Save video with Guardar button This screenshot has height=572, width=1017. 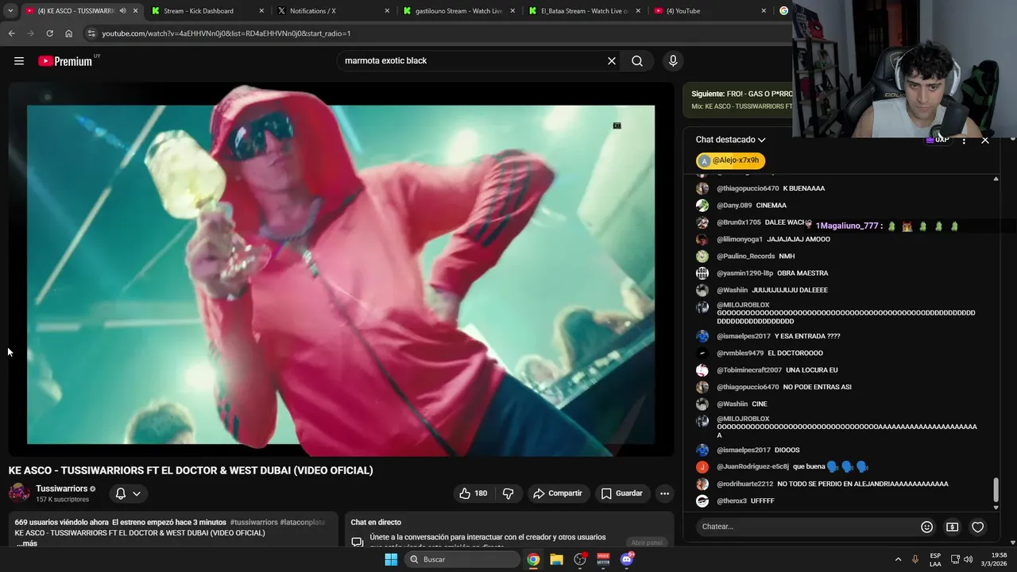621,493
